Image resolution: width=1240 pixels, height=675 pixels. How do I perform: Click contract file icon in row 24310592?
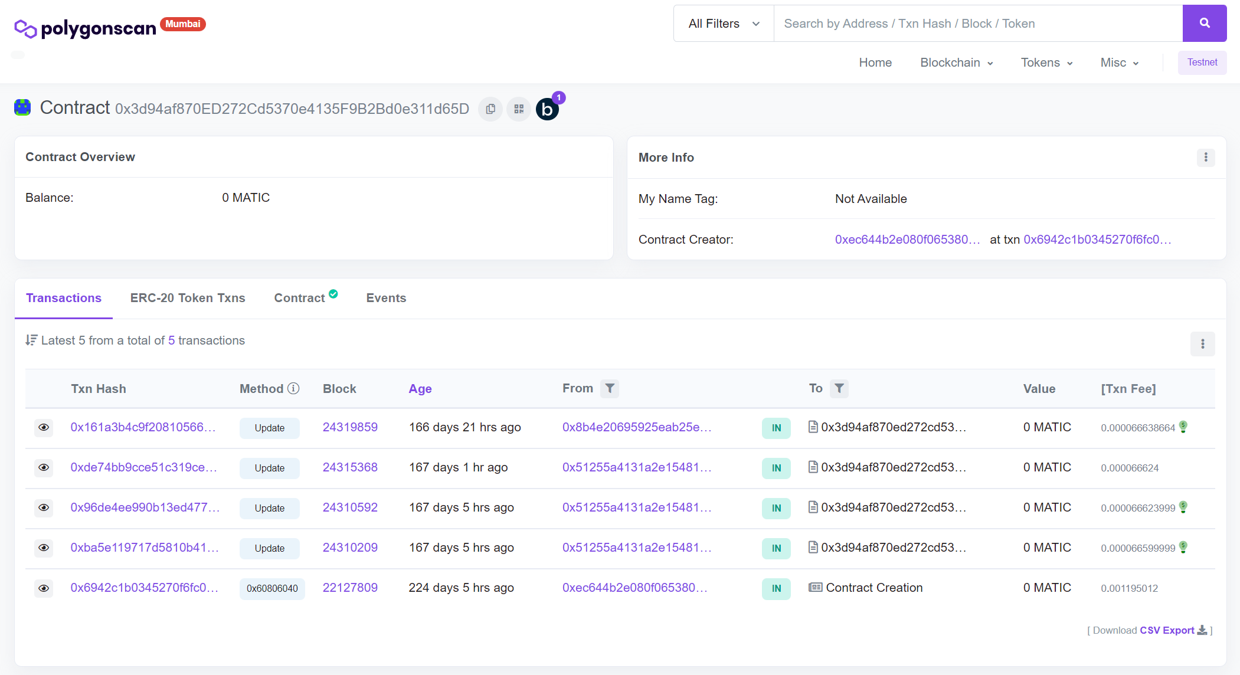point(813,507)
